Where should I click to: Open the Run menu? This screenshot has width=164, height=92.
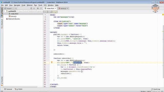point(36,5)
